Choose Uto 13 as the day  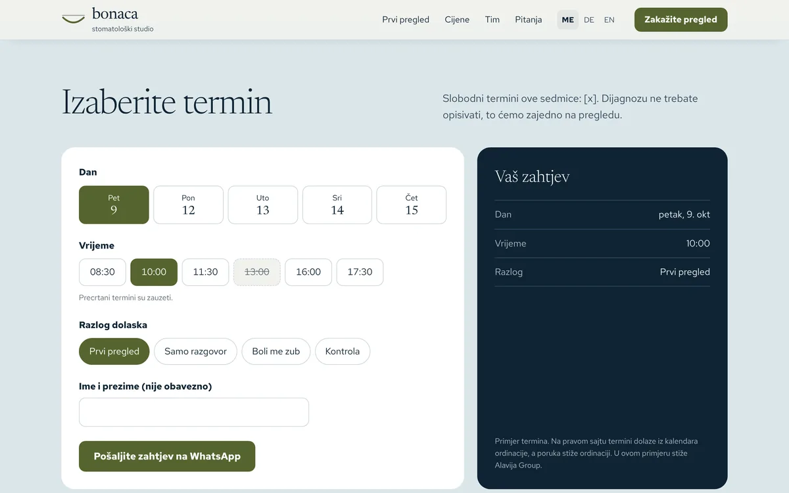pos(263,205)
